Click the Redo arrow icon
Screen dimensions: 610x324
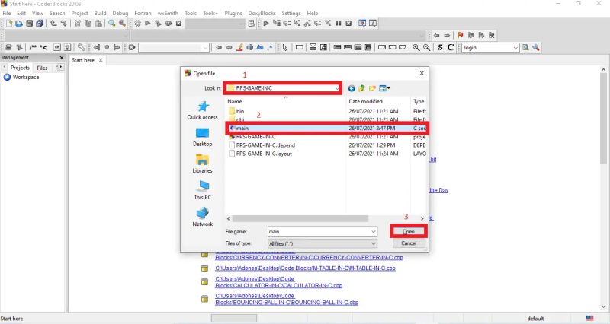click(x=64, y=24)
